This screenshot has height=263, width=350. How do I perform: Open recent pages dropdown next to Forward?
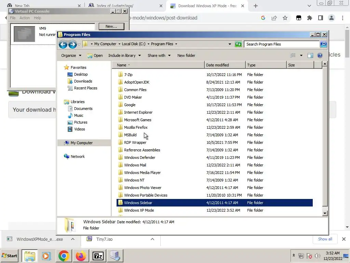tap(79, 45)
